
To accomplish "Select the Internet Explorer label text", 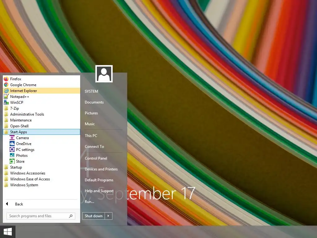I will point(24,91).
